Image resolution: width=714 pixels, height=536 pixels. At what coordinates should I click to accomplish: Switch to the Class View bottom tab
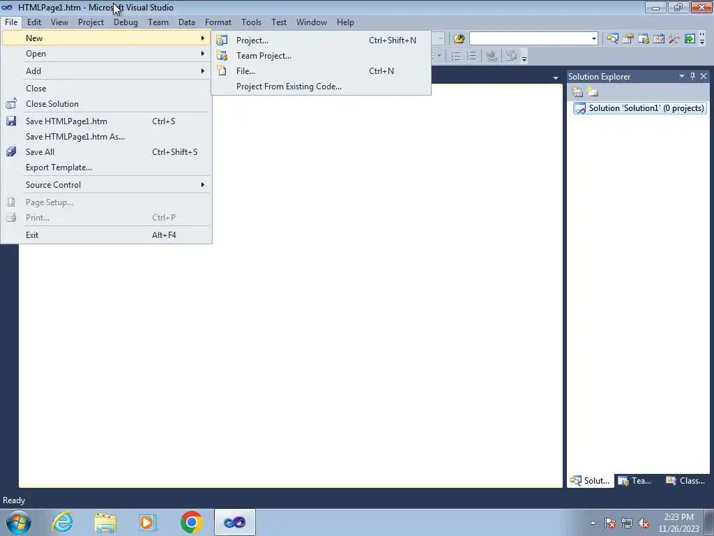point(685,480)
